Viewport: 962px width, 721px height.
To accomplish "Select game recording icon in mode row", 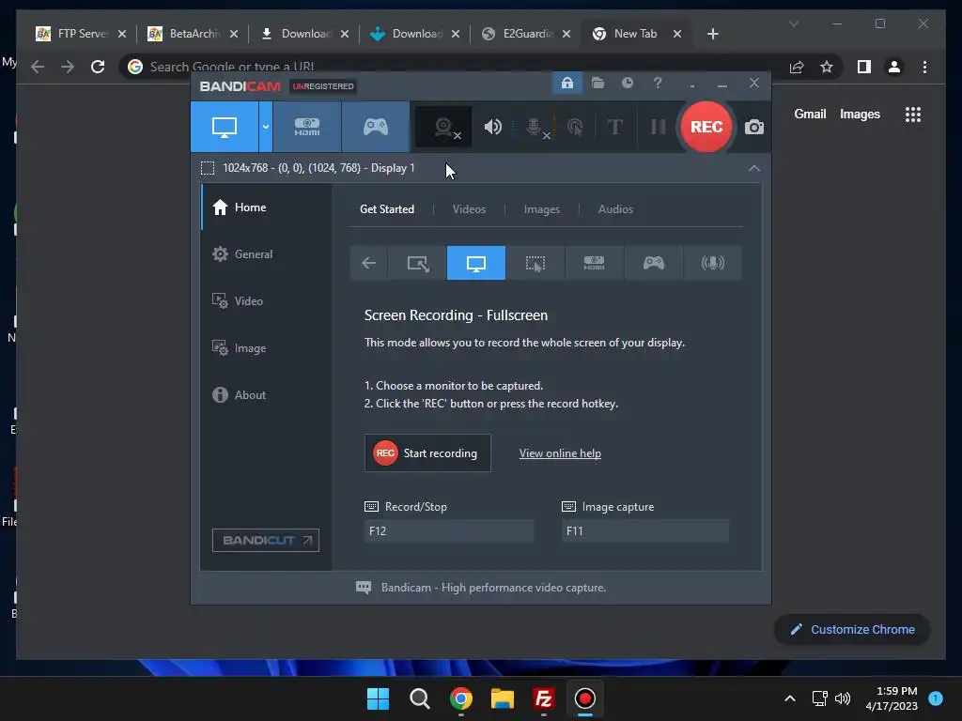I will (x=654, y=263).
